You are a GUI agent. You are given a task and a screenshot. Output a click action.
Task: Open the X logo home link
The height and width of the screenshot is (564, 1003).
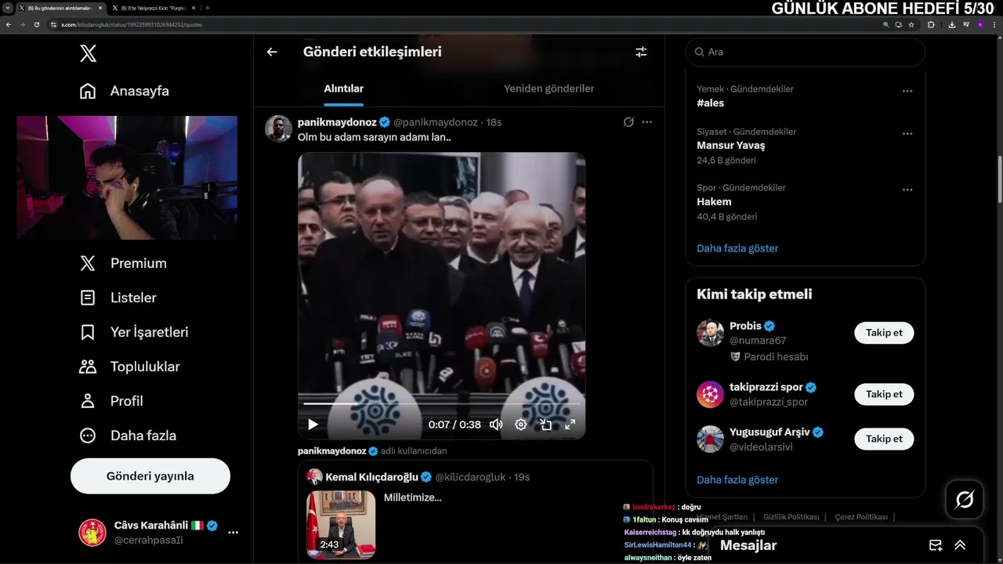point(89,53)
